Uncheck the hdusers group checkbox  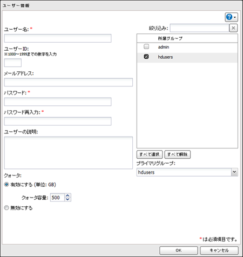(x=146, y=57)
